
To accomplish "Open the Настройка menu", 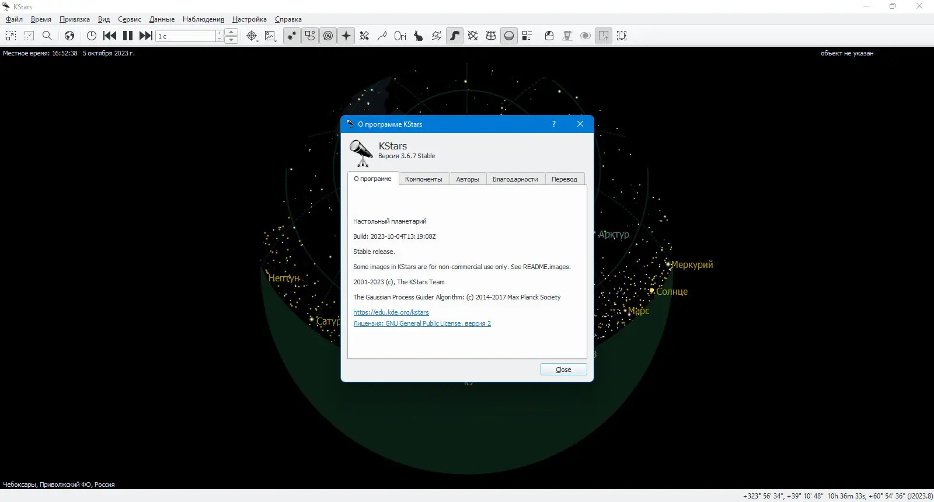I will point(249,19).
